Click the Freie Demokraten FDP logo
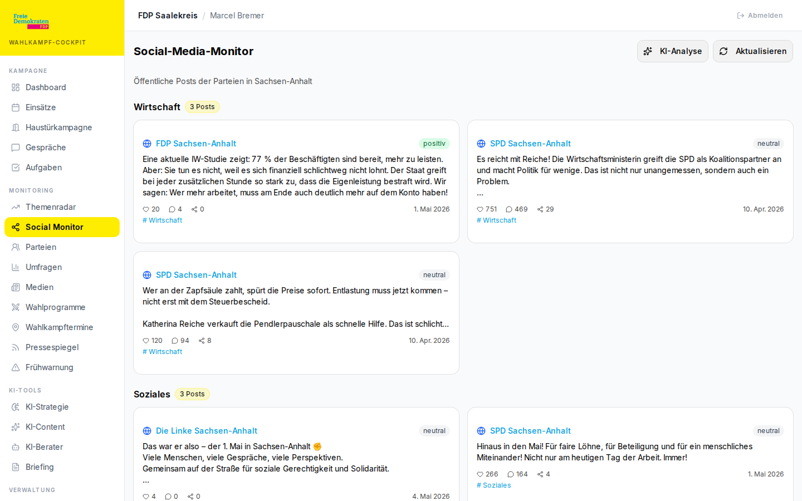 [31, 21]
